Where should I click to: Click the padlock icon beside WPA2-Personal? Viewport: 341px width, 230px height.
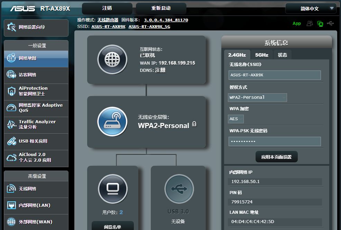[194, 124]
